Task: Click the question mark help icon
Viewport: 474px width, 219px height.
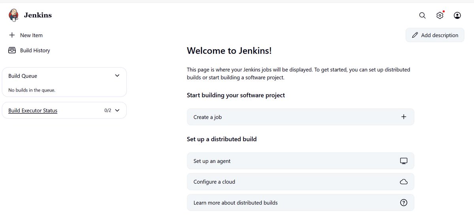Action: pos(404,202)
